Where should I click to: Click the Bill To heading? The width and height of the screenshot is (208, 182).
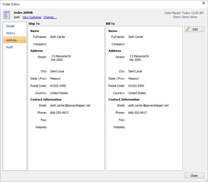110,24
